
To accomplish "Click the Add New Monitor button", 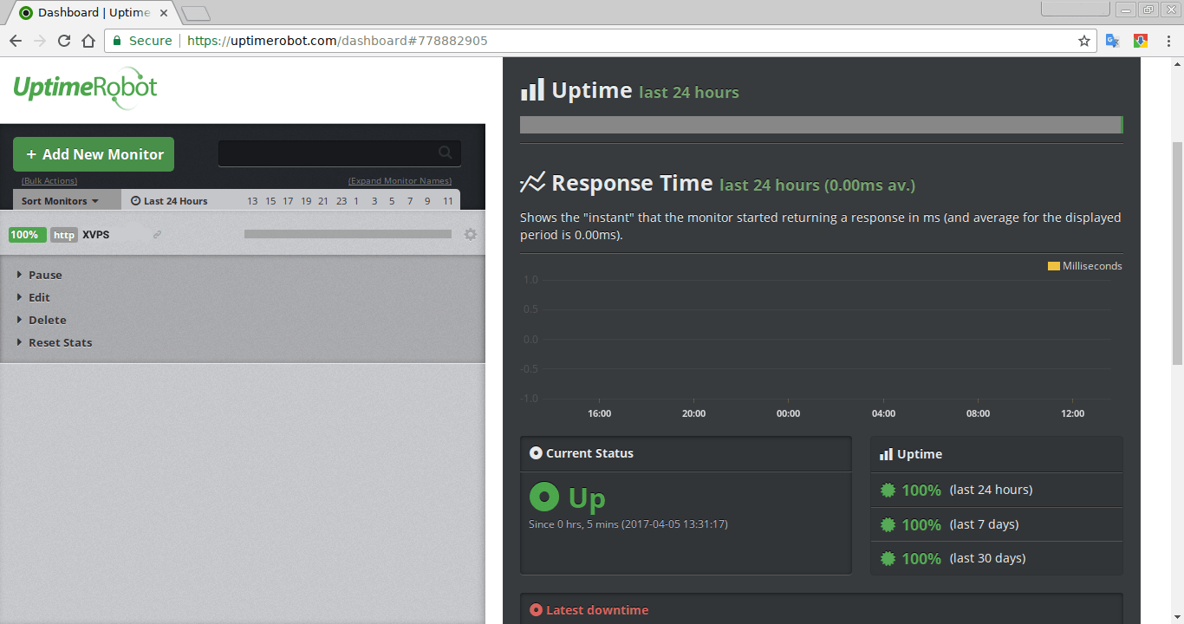I will tap(94, 154).
